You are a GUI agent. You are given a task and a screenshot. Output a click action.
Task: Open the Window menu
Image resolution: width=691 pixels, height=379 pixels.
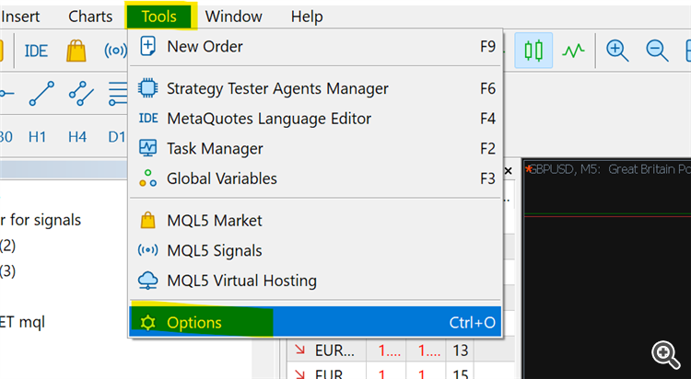[x=233, y=17]
